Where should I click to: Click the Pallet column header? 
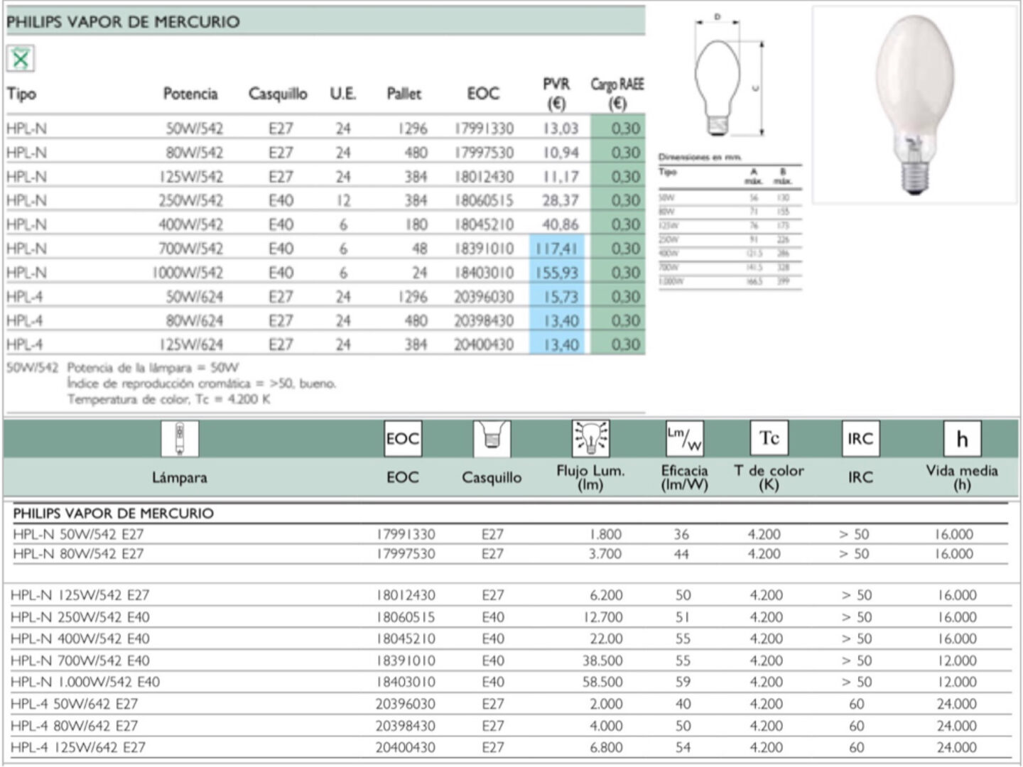click(404, 94)
